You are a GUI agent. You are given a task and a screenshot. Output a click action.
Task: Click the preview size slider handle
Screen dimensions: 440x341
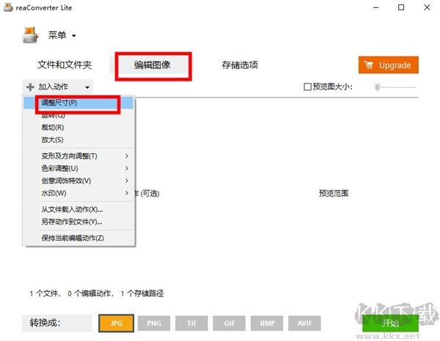click(x=377, y=87)
